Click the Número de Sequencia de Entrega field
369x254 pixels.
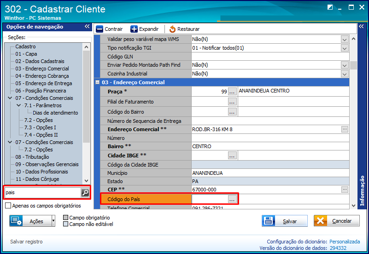pos(270,121)
